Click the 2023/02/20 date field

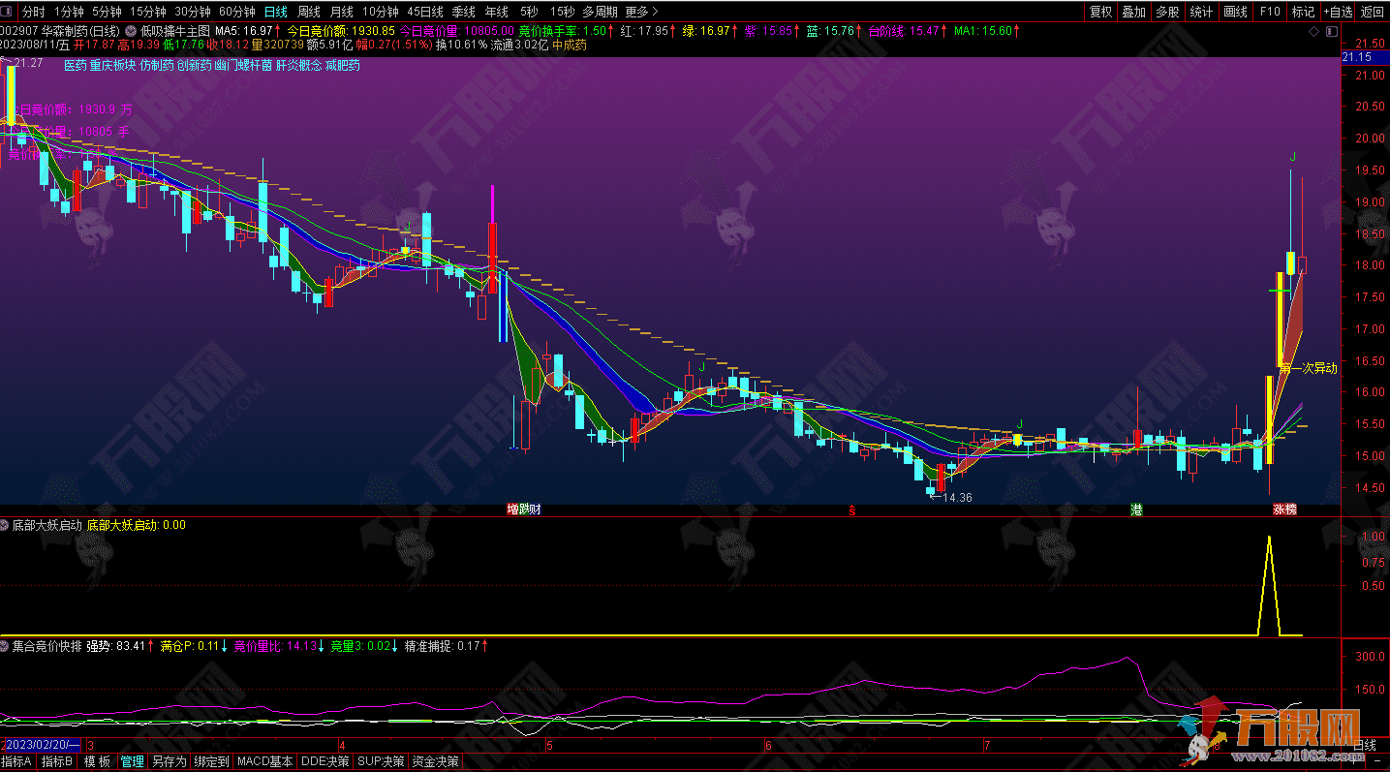tap(39, 745)
